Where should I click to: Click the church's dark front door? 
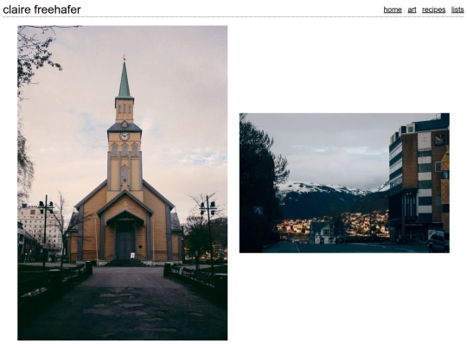(125, 244)
